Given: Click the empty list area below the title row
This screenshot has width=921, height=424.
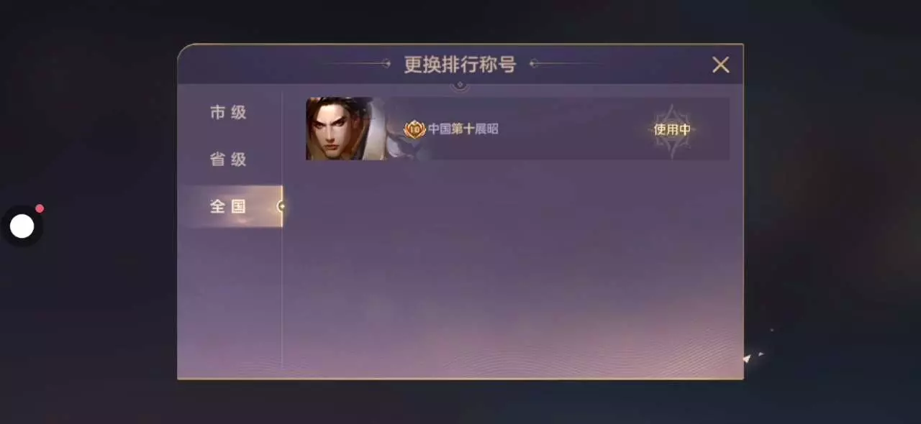Looking at the screenshot, I should (512, 269).
